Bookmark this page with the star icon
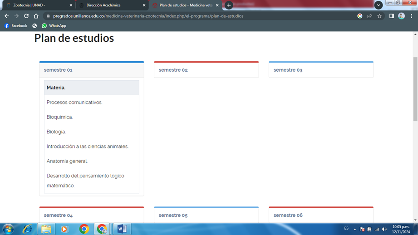 tap(379, 16)
